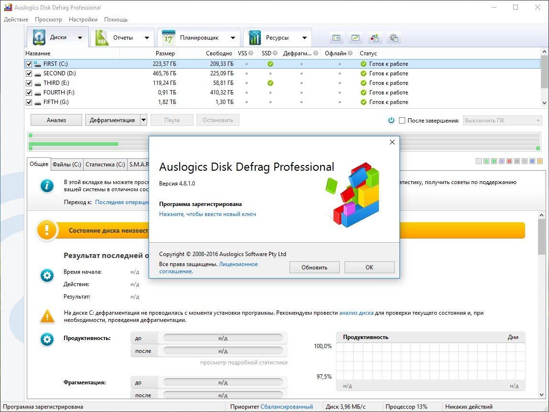This screenshot has height=412, width=549.
Task: Select the Общее tab
Action: (x=39, y=164)
